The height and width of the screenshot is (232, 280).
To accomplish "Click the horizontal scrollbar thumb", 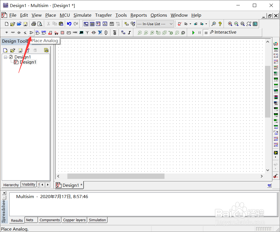I will [116, 176].
